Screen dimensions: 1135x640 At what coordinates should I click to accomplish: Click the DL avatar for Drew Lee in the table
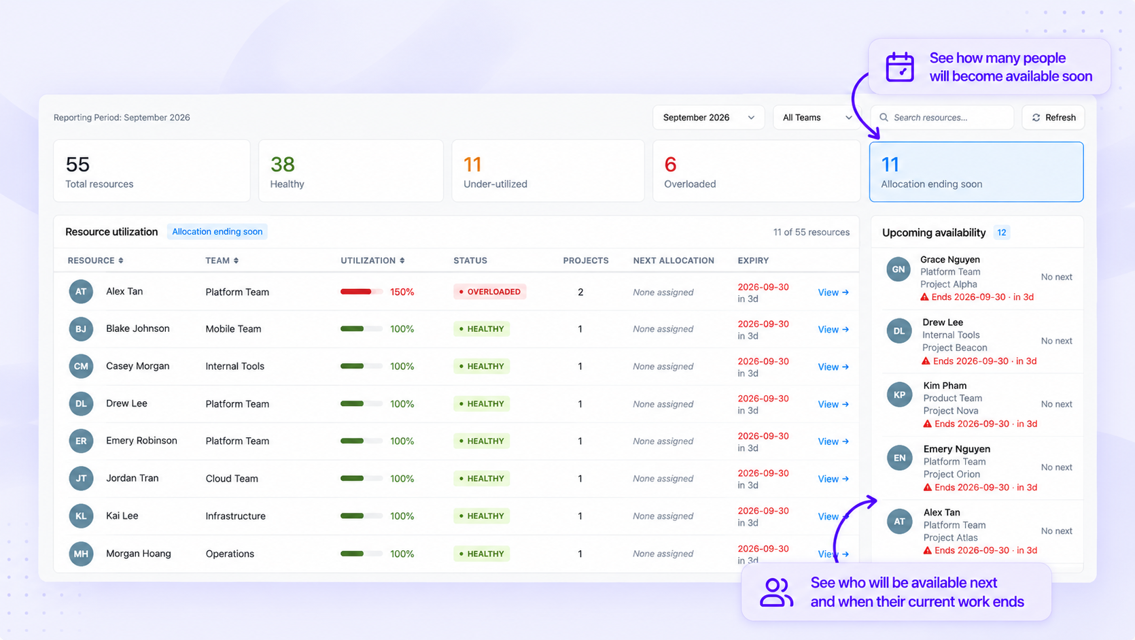pyautogui.click(x=81, y=403)
